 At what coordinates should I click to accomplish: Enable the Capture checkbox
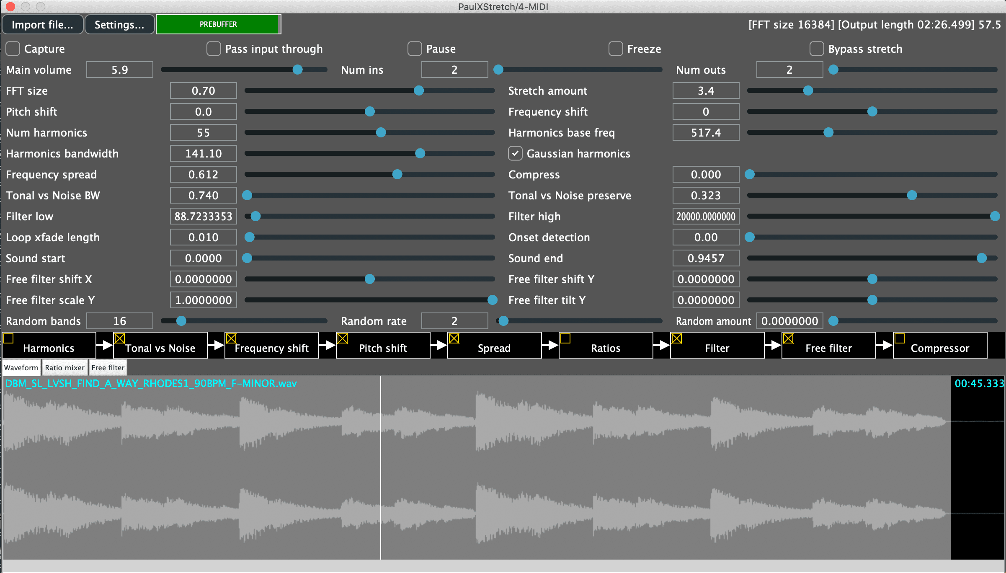(13, 49)
